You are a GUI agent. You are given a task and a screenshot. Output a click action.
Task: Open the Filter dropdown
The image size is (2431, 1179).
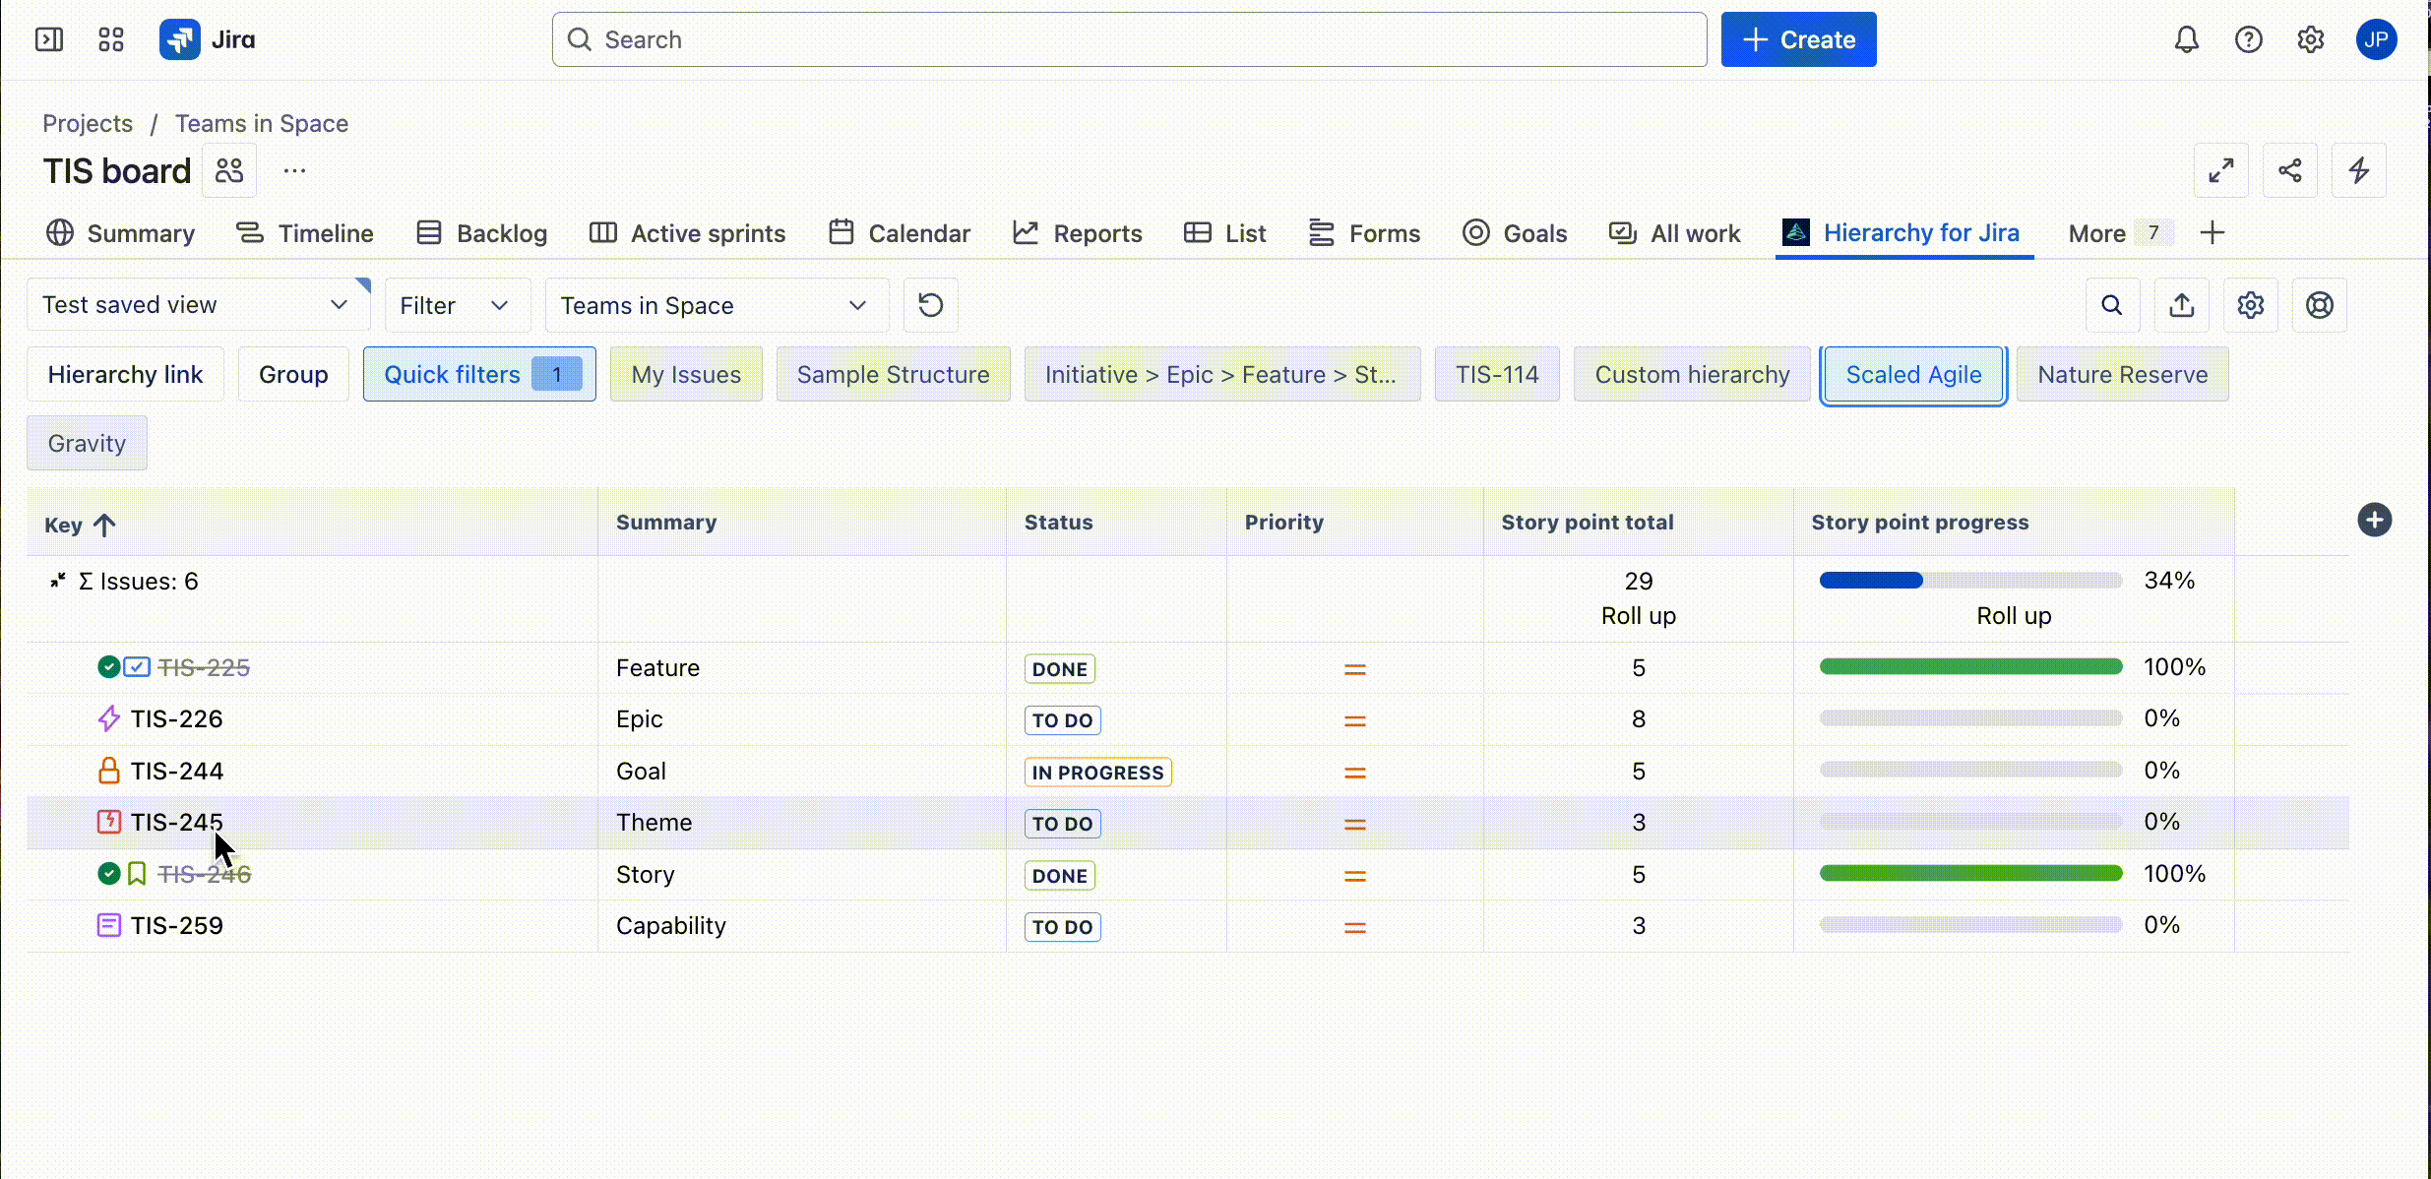(x=457, y=305)
